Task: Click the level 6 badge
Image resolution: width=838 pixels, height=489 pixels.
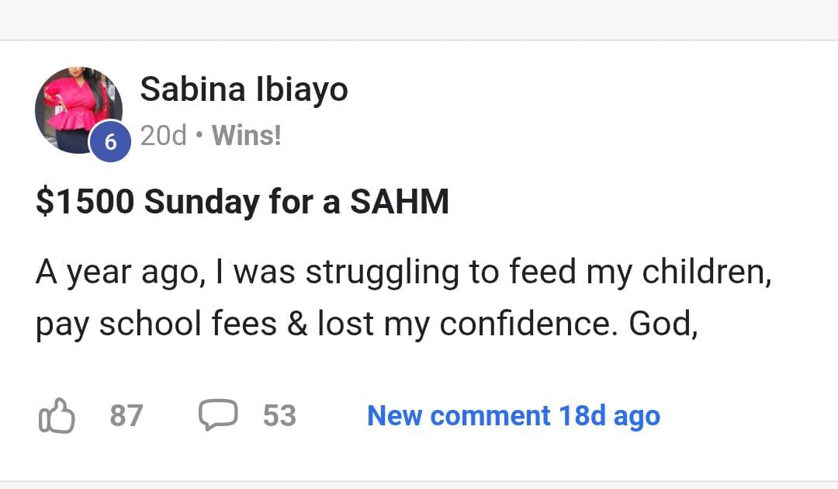Action: (x=110, y=142)
